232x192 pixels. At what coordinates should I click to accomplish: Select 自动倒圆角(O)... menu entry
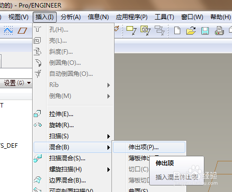[x=74, y=74]
